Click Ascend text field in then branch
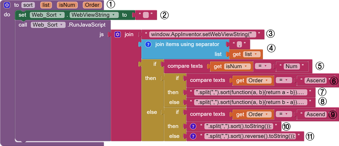This screenshot has height=146, width=339. 316,81
